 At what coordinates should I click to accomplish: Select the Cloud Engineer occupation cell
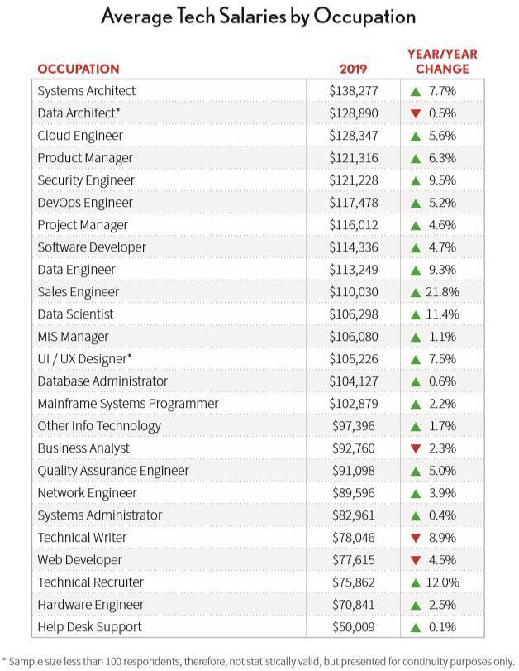tap(80, 135)
